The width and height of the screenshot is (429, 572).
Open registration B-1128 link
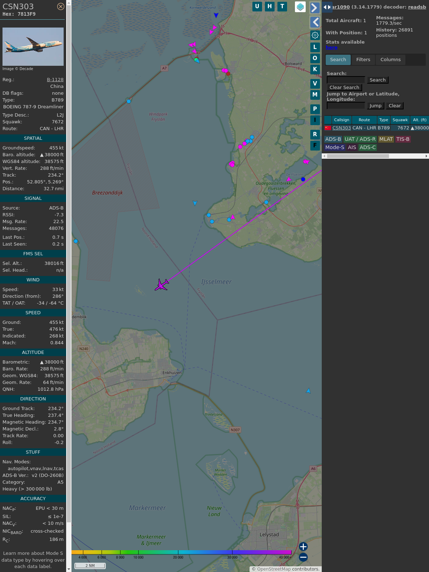(55, 80)
